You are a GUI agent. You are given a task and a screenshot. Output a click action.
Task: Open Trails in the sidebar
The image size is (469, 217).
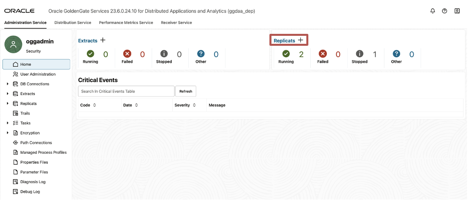25,113
